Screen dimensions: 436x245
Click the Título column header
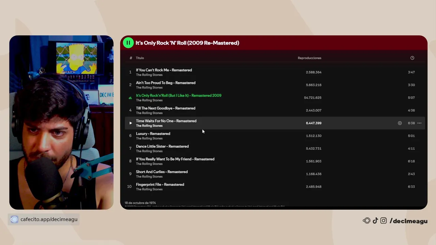pos(140,58)
